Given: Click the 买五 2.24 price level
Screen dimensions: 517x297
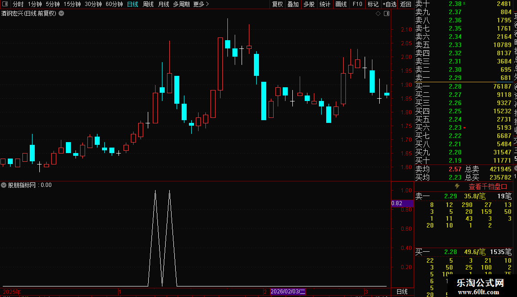Looking at the screenshot, I should (455, 120).
